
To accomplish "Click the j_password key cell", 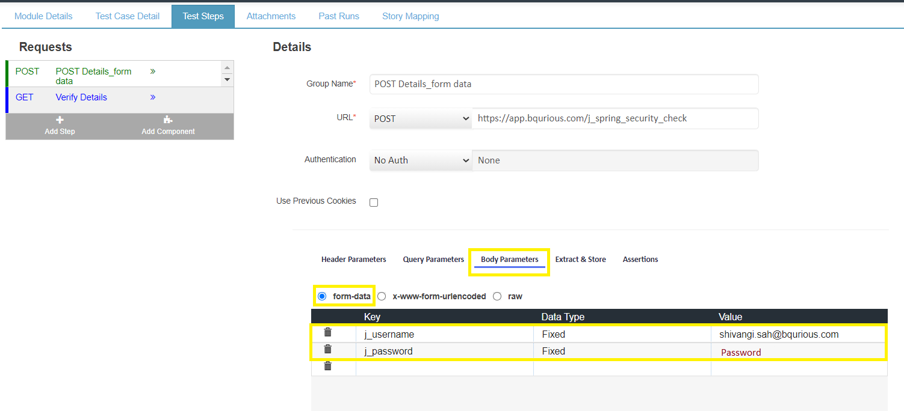I will coord(445,351).
